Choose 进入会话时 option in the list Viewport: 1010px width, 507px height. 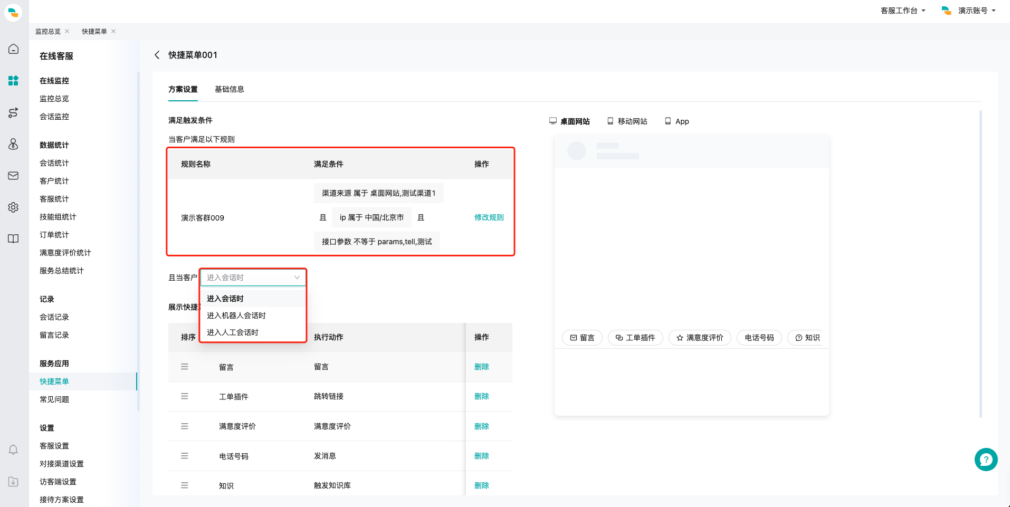pos(253,299)
